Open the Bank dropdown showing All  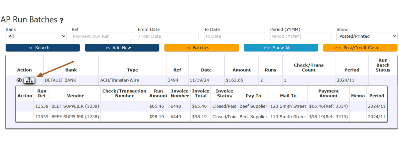tap(36, 36)
